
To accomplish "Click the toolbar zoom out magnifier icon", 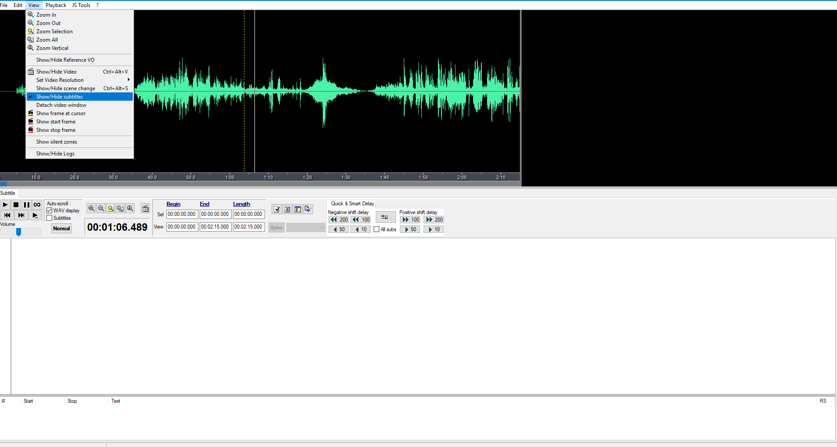I will [x=101, y=208].
